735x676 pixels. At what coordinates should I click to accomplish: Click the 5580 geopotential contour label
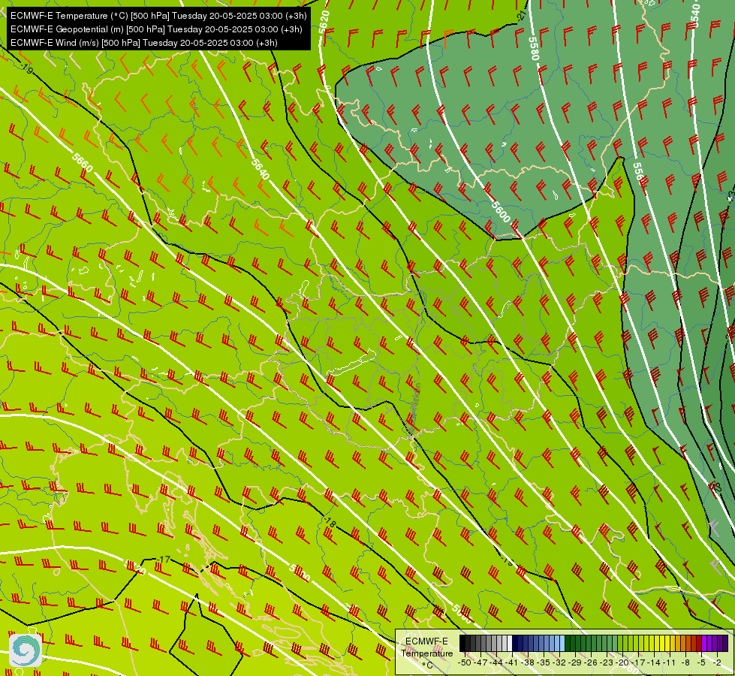tap(534, 48)
